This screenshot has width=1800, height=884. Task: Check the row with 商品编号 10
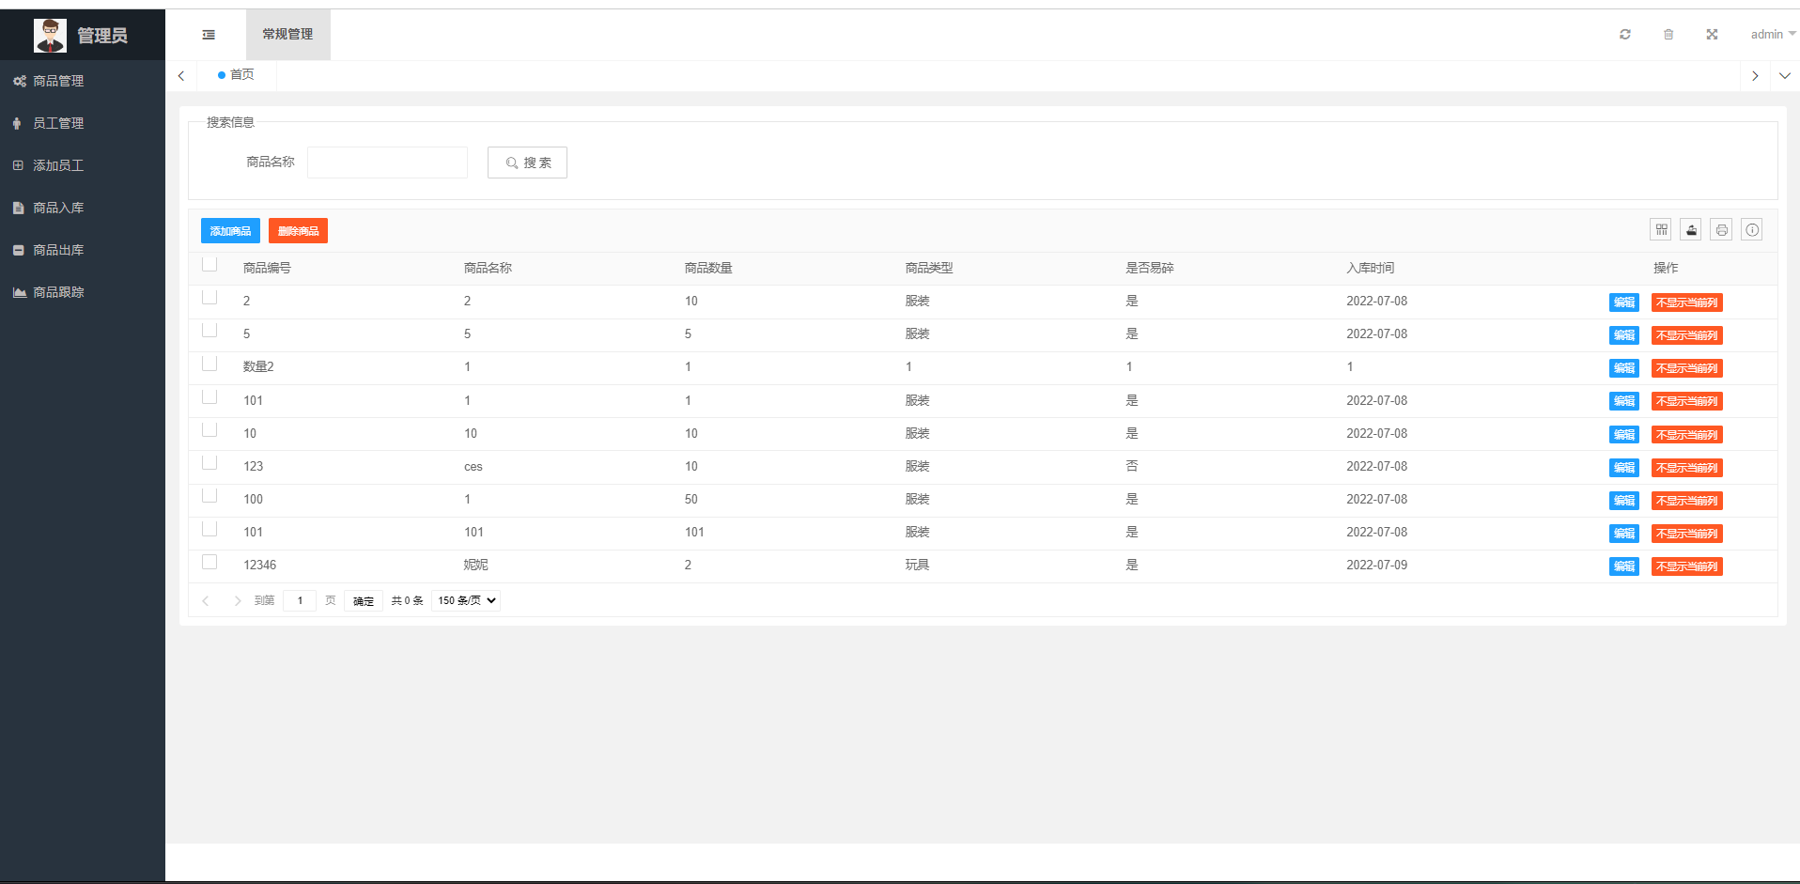click(x=209, y=430)
